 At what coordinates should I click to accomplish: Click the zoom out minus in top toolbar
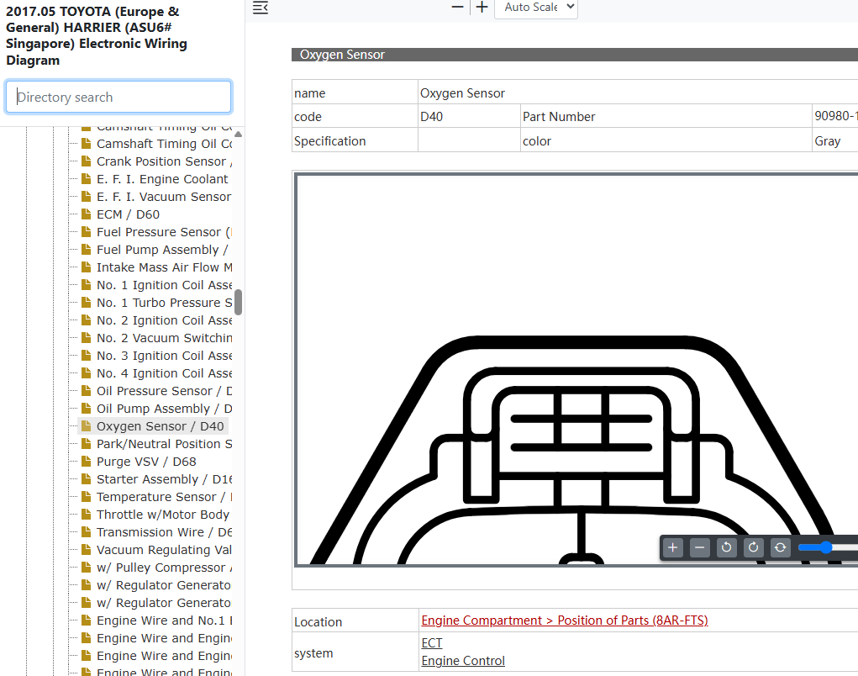click(x=457, y=7)
